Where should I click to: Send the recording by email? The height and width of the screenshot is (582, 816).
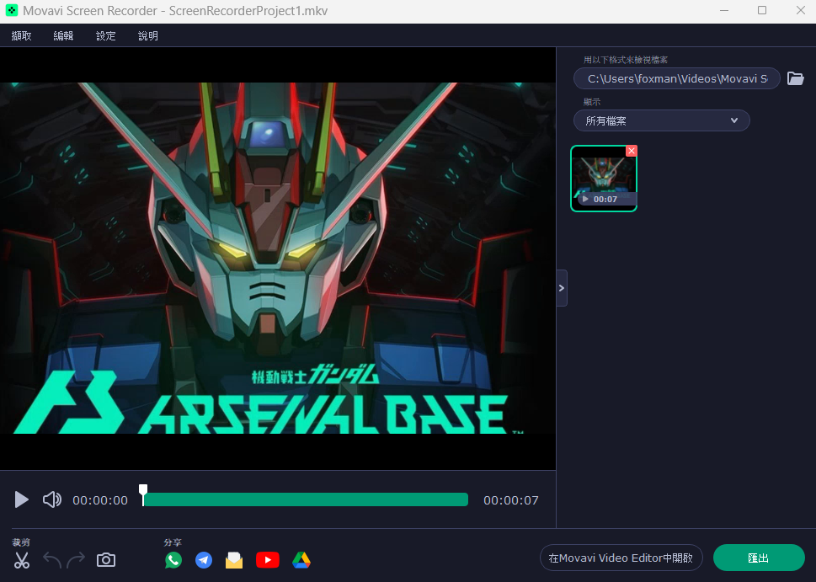point(234,560)
